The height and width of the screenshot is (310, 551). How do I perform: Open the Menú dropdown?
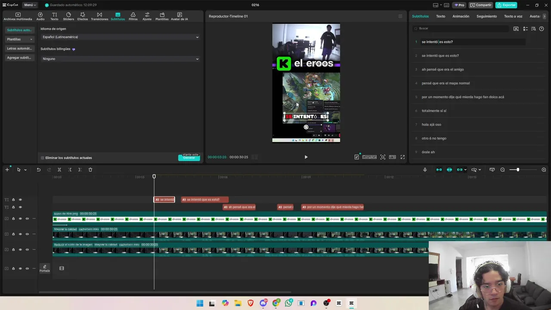(x=30, y=5)
